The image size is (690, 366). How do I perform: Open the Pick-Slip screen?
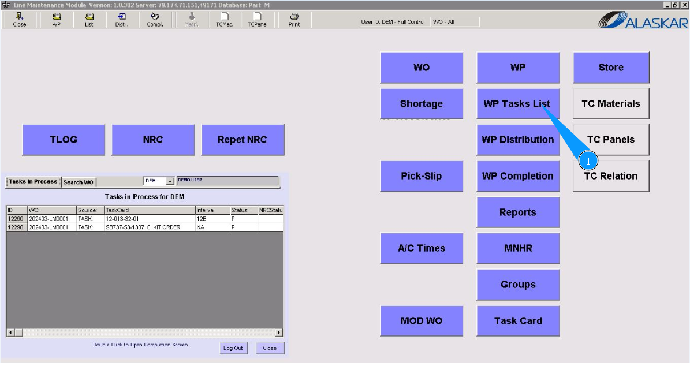point(422,176)
